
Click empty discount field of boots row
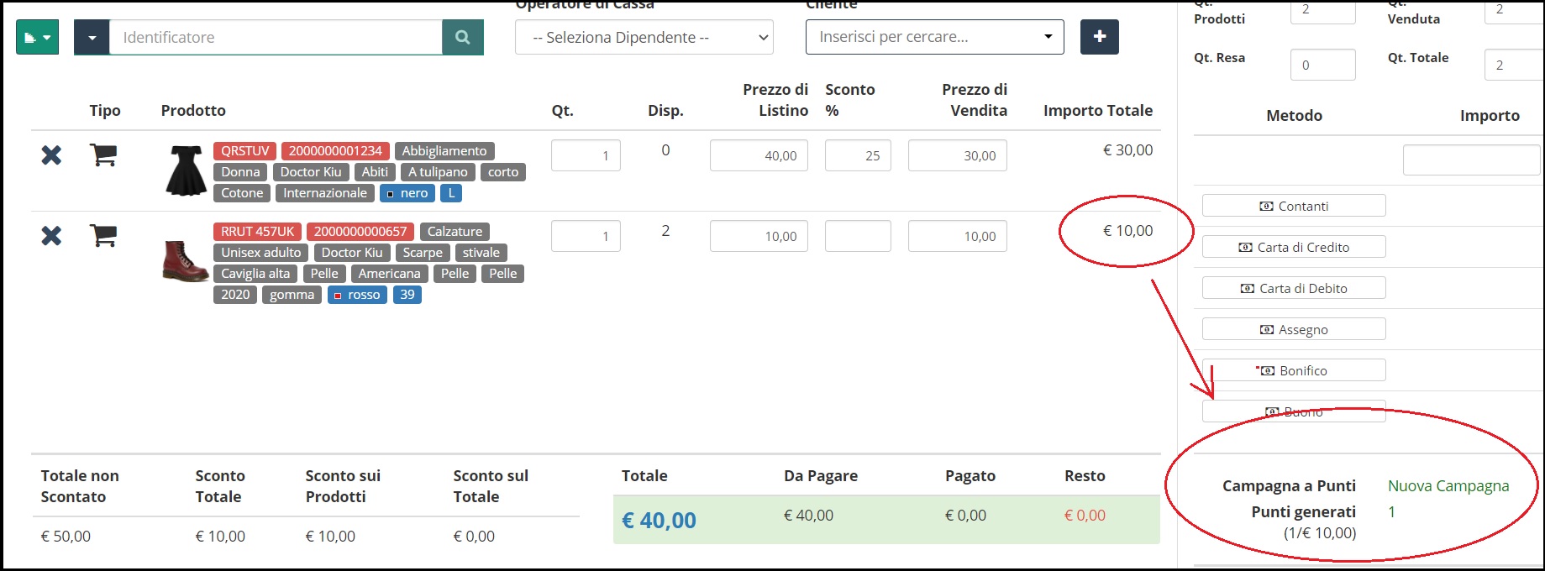(x=858, y=236)
